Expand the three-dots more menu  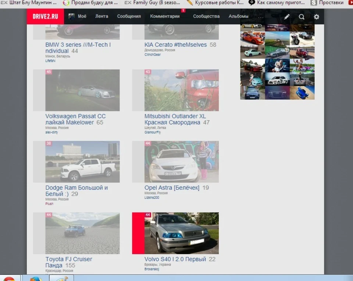tap(260, 17)
